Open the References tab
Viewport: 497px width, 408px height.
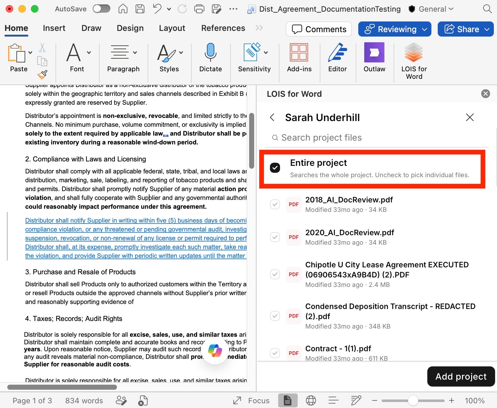[223, 28]
